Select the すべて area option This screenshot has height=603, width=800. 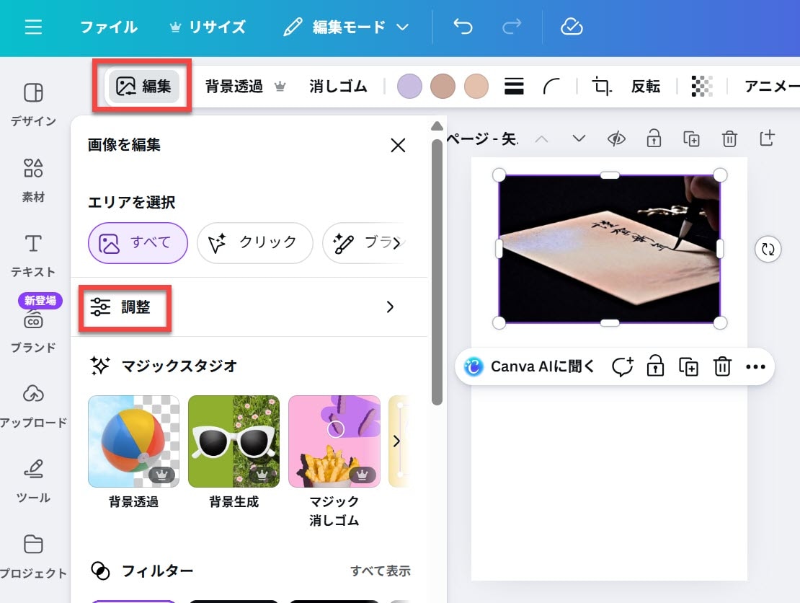coord(138,243)
